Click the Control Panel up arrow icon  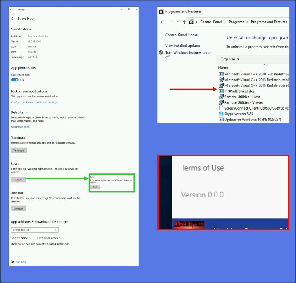[x=184, y=22]
